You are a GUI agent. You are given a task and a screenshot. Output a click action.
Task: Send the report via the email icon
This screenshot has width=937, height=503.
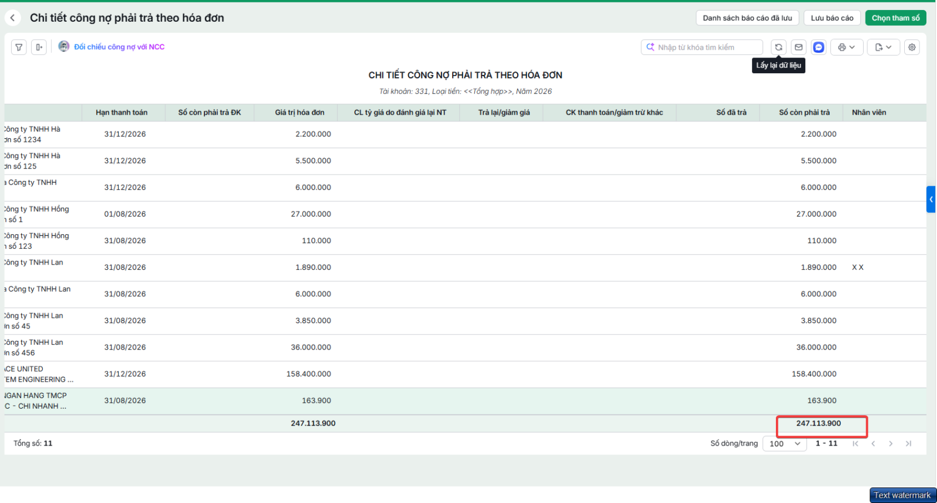click(798, 47)
